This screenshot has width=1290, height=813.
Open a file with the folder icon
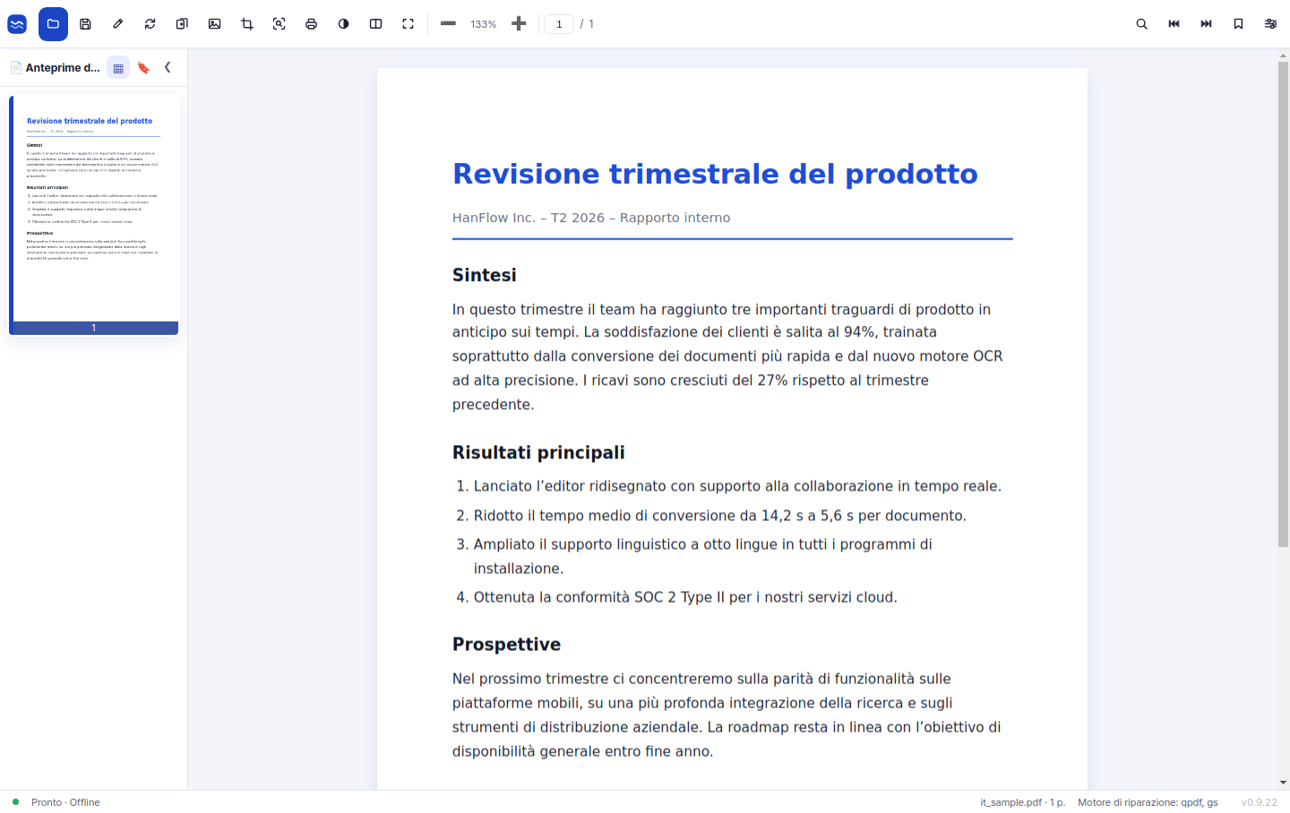tap(53, 24)
